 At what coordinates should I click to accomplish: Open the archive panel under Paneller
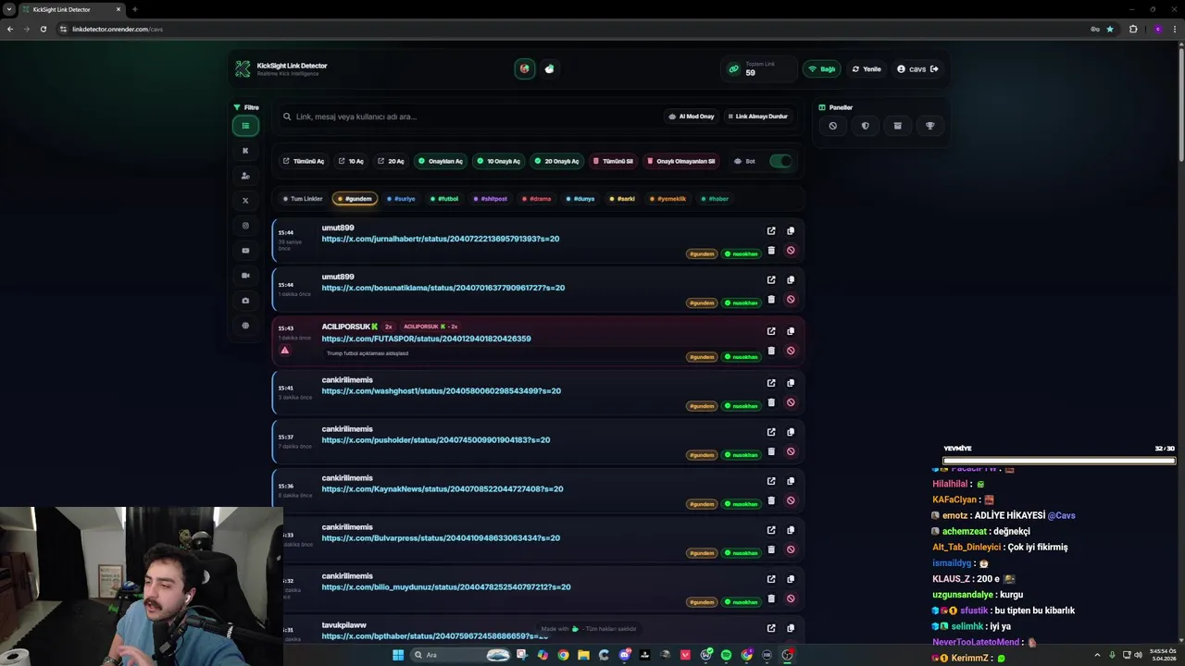[897, 126]
